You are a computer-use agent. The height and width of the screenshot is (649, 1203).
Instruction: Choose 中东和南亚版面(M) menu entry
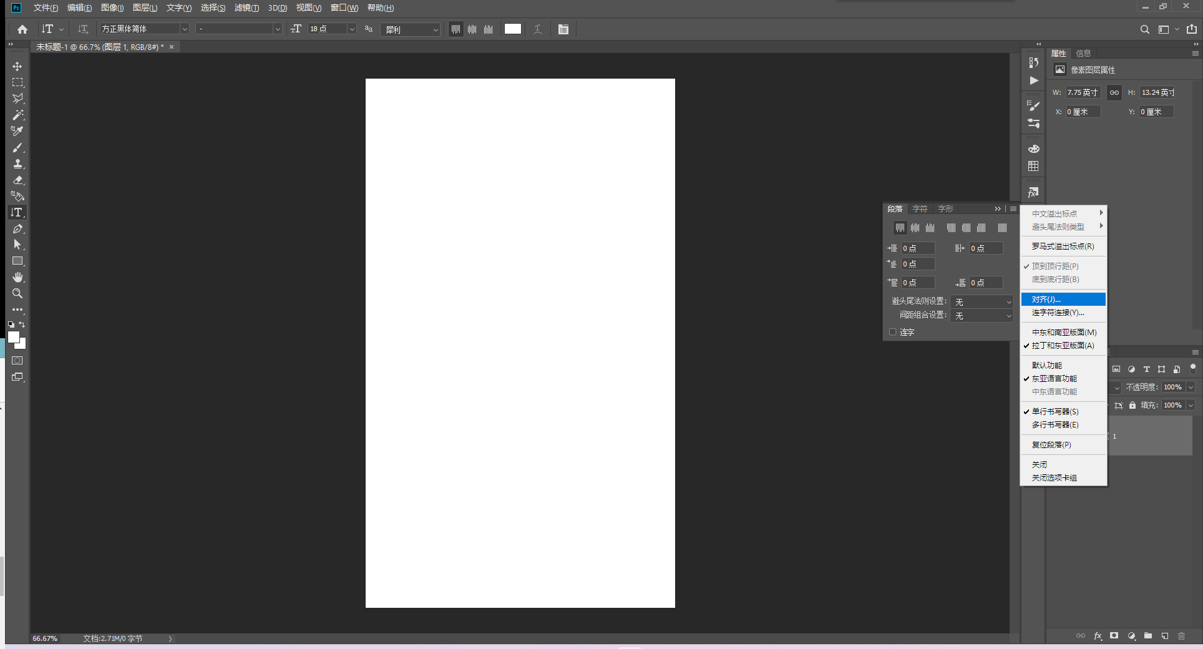[1063, 332]
